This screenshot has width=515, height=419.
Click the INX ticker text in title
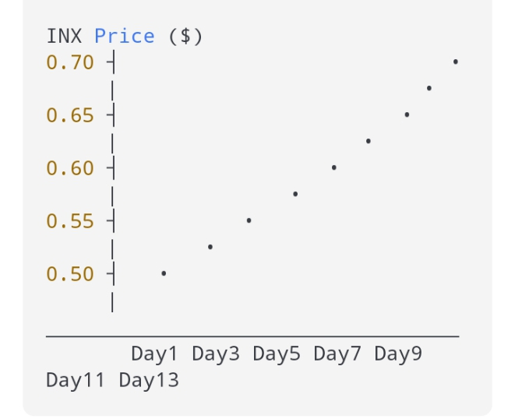click(x=64, y=37)
